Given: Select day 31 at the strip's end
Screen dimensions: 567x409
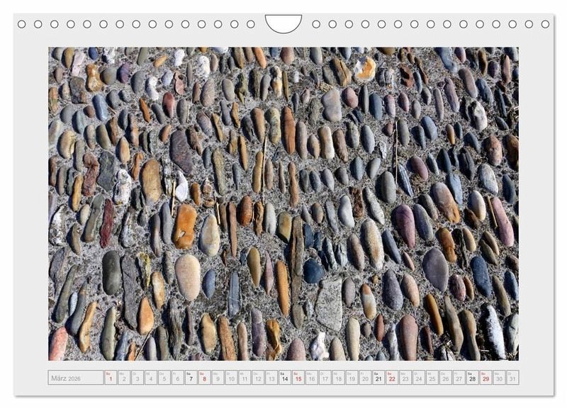Looking at the screenshot, I should point(512,378).
